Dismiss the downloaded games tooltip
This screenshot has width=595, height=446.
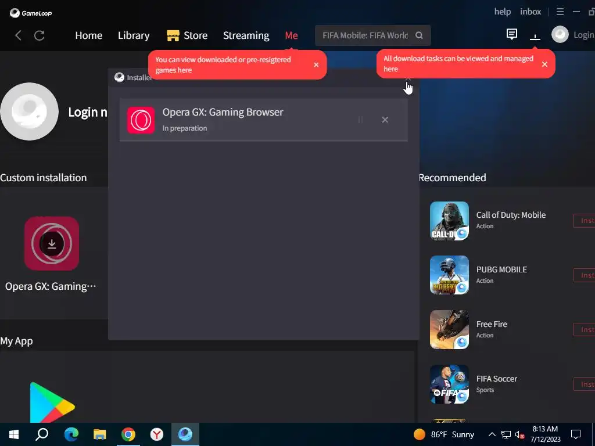316,65
